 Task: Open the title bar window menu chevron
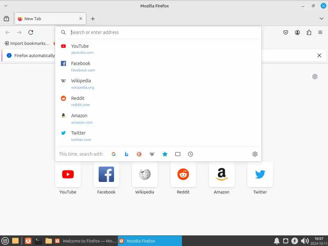pos(6,6)
